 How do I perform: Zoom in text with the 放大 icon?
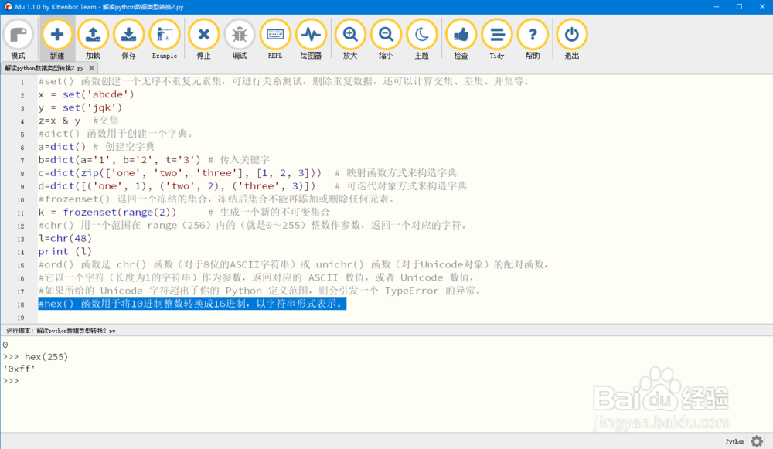click(350, 34)
